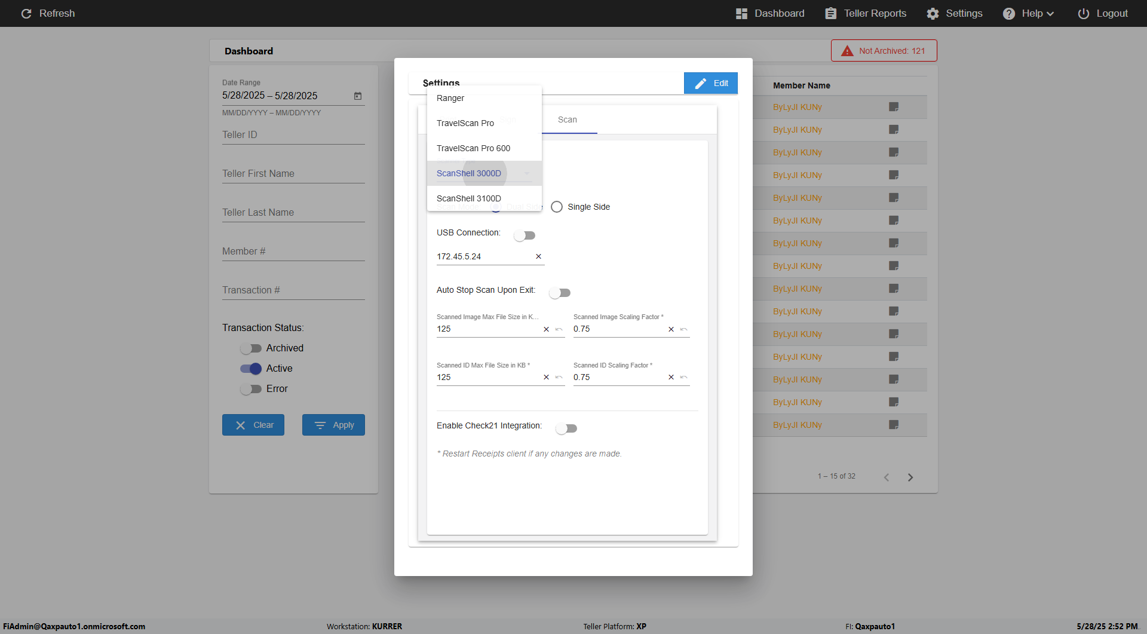
Task: Turn off the Active transaction status switch
Action: click(251, 369)
